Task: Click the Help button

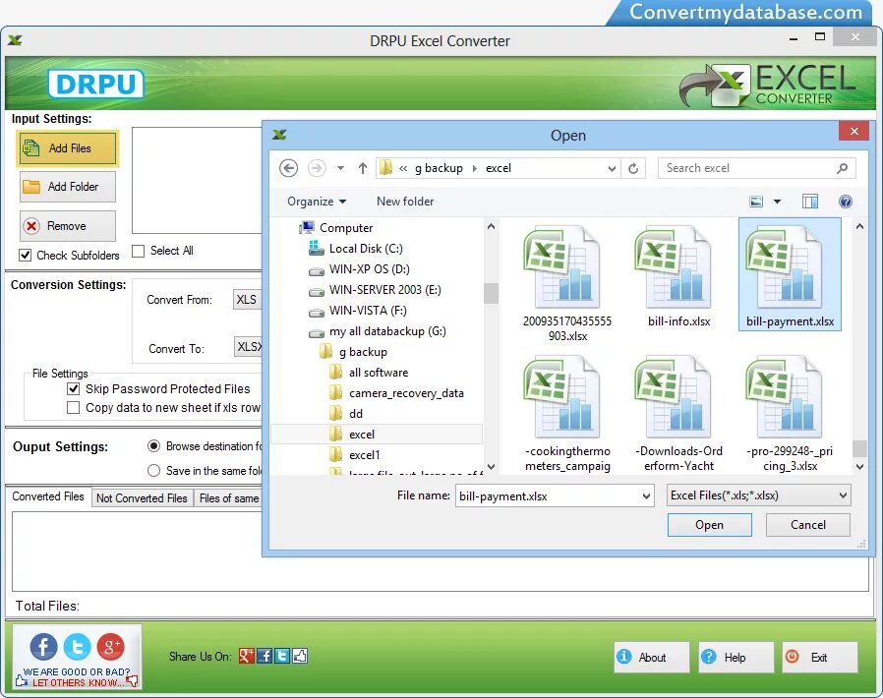Action: [736, 658]
